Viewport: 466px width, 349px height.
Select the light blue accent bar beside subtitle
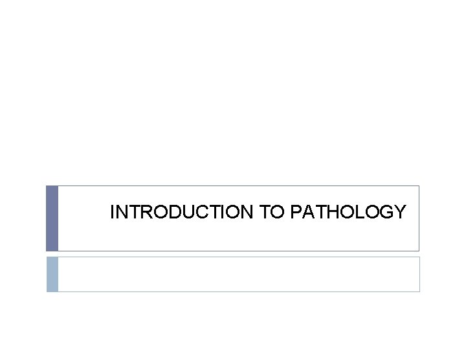pos(52,274)
